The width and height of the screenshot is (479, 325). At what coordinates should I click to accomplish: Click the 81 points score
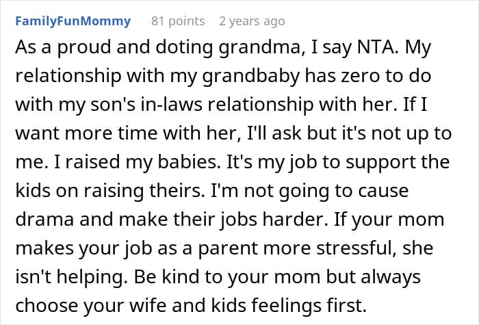(x=177, y=21)
